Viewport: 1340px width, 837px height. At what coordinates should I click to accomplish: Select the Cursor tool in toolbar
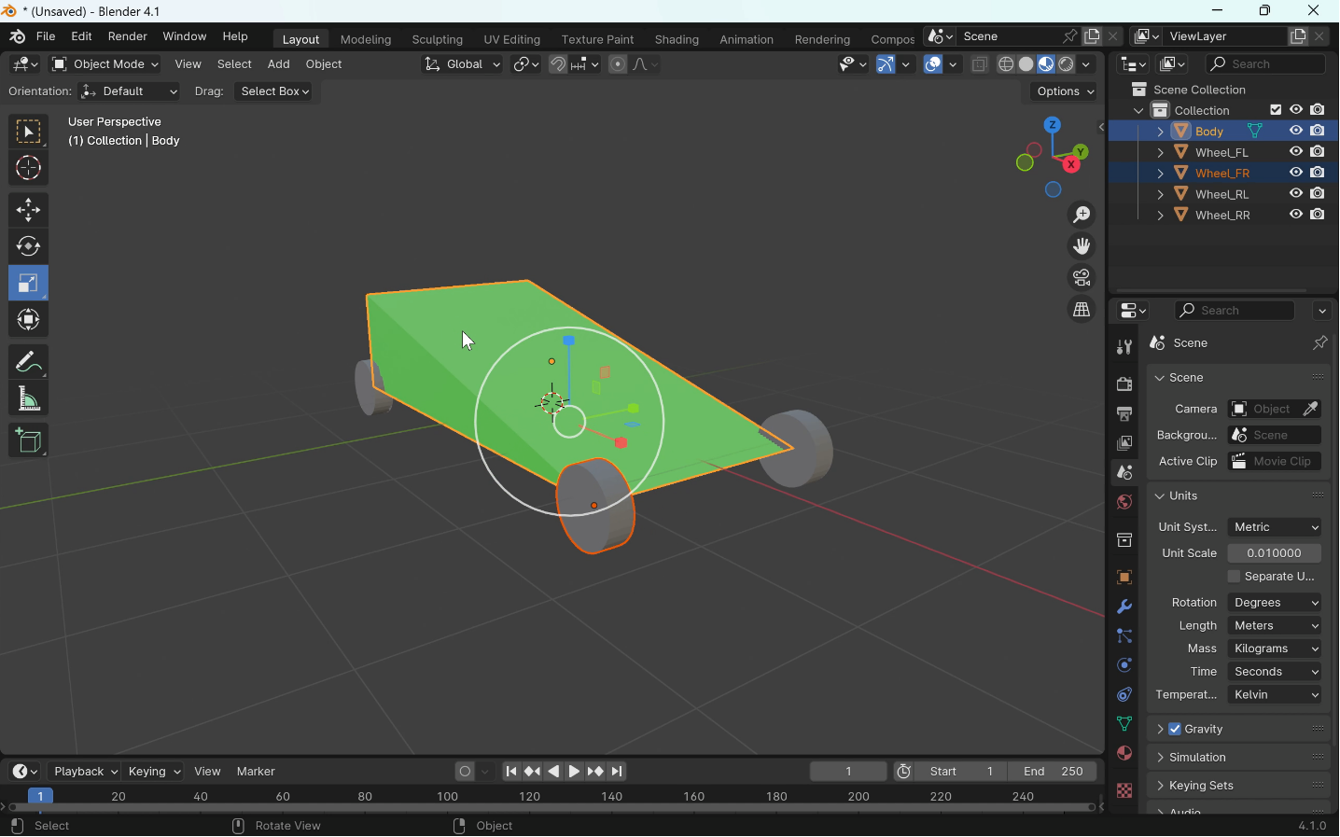[x=29, y=169]
